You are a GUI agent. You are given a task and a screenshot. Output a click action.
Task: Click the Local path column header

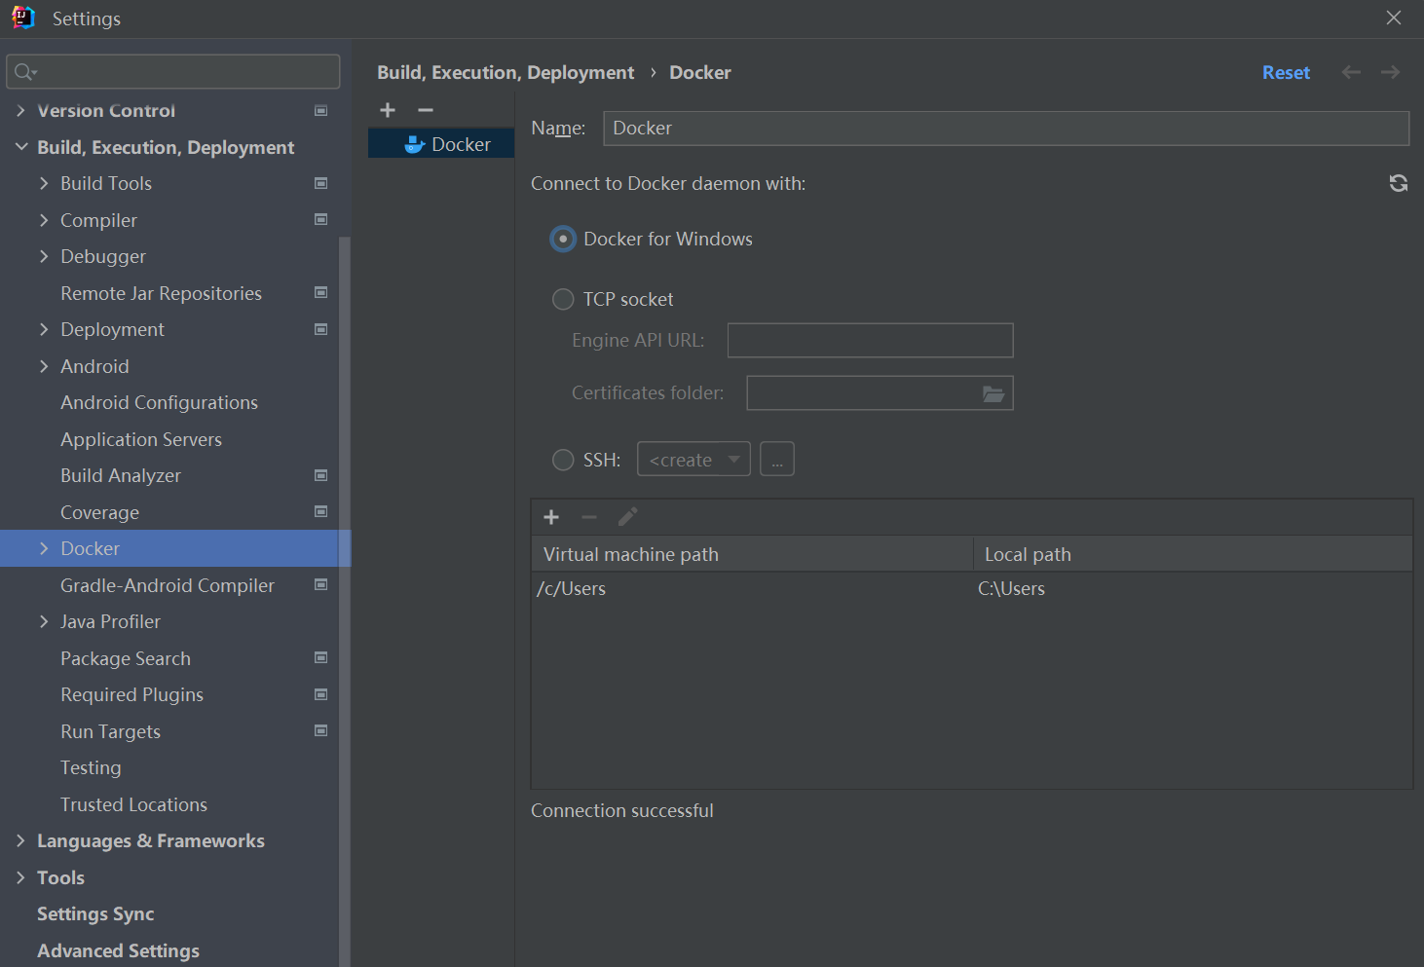point(1193,554)
